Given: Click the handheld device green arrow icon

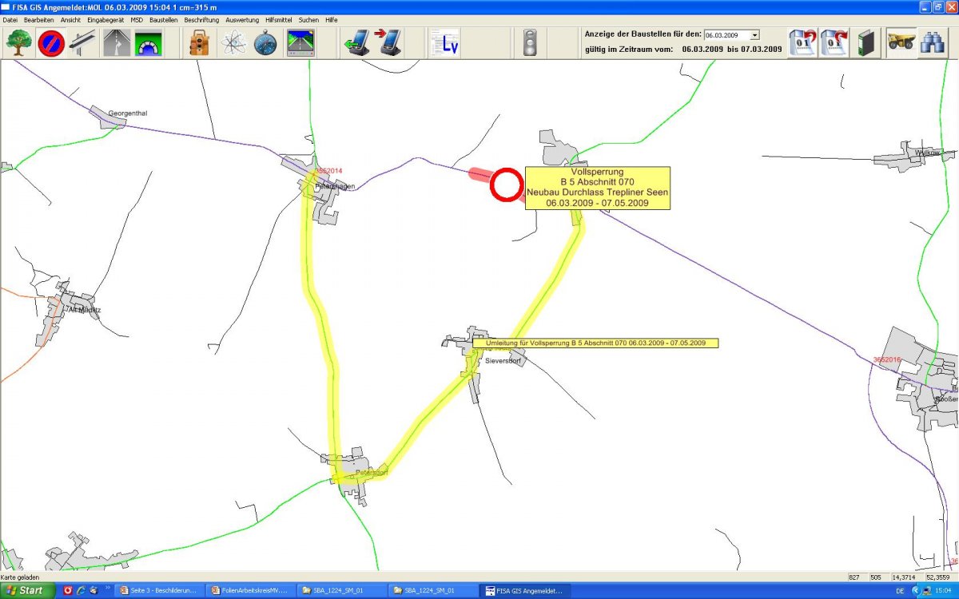Looking at the screenshot, I should (355, 42).
